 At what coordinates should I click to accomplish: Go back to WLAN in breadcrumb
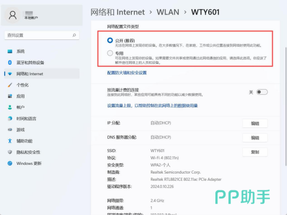(168, 12)
